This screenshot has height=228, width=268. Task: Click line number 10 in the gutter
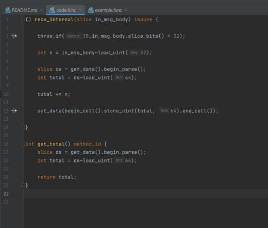(x=6, y=94)
